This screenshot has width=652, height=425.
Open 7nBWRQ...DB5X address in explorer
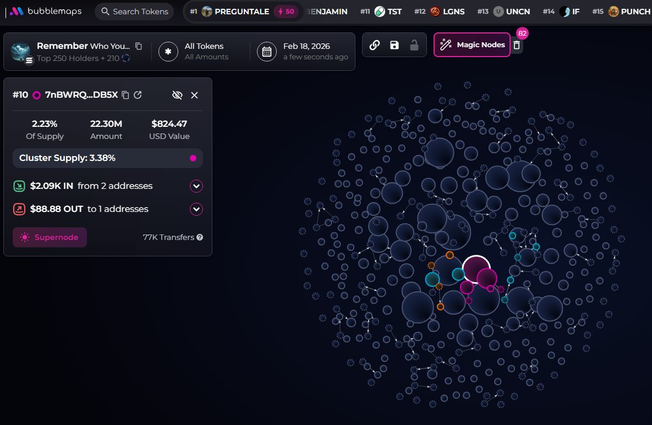[138, 95]
